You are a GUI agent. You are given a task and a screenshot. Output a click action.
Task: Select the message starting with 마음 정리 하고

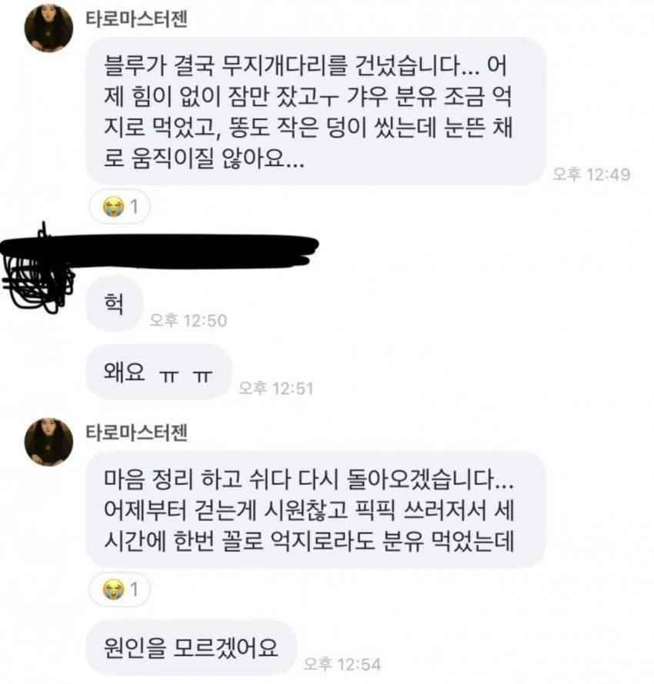point(315,510)
